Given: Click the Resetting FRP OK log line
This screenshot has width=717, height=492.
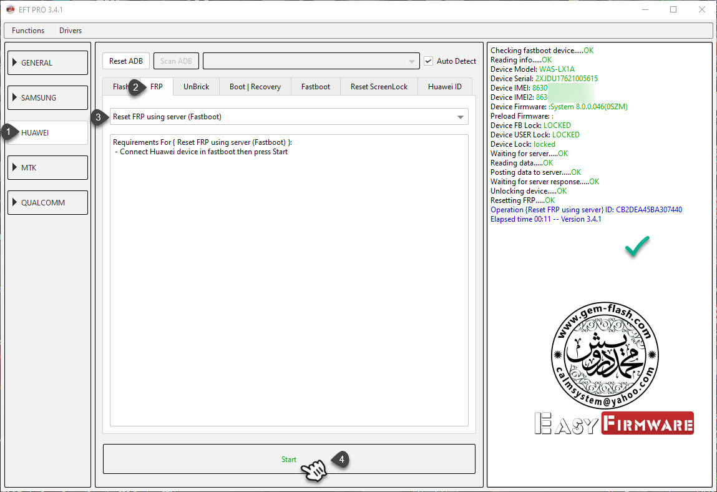Looking at the screenshot, I should pyautogui.click(x=523, y=200).
